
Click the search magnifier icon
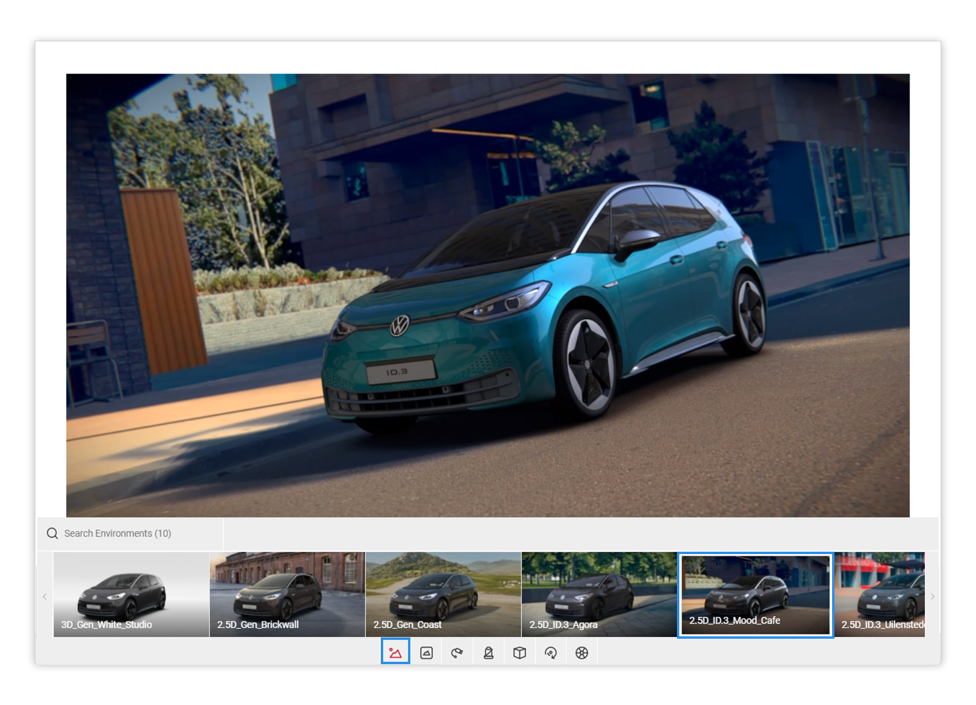(52, 533)
